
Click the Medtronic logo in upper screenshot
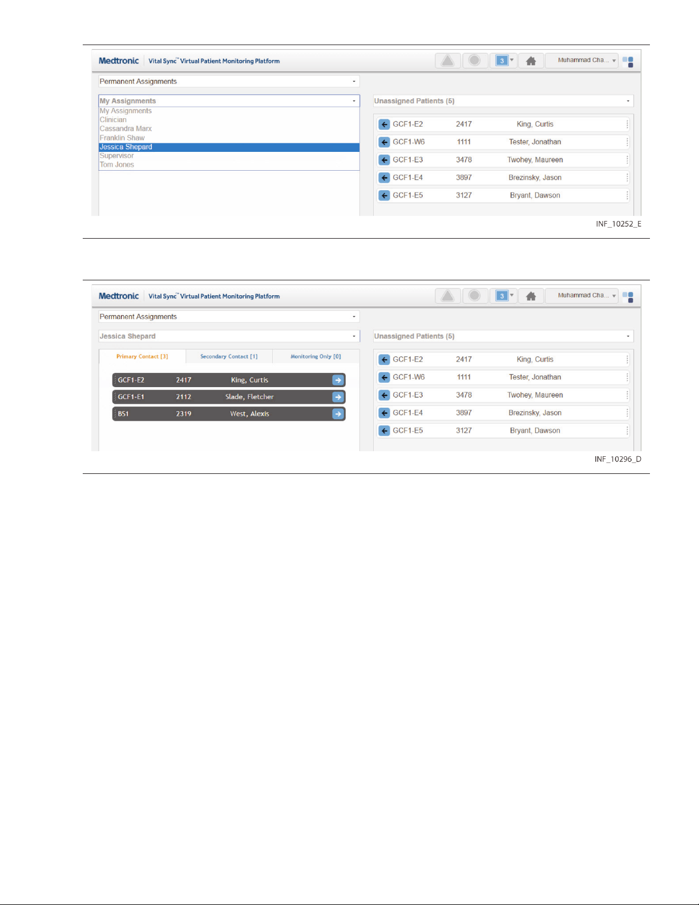[119, 61]
